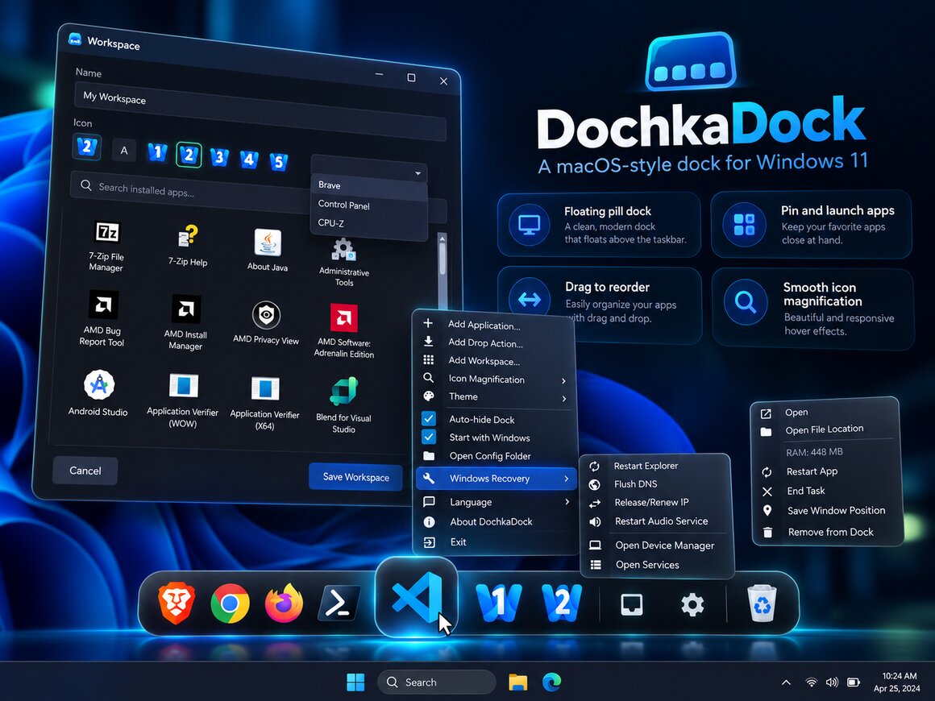935x701 pixels.
Task: Open workspace 1 in the dock
Action: pyautogui.click(x=499, y=604)
